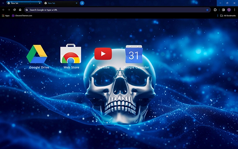Click the Google Drive label text
This screenshot has height=149, width=238.
point(39,67)
